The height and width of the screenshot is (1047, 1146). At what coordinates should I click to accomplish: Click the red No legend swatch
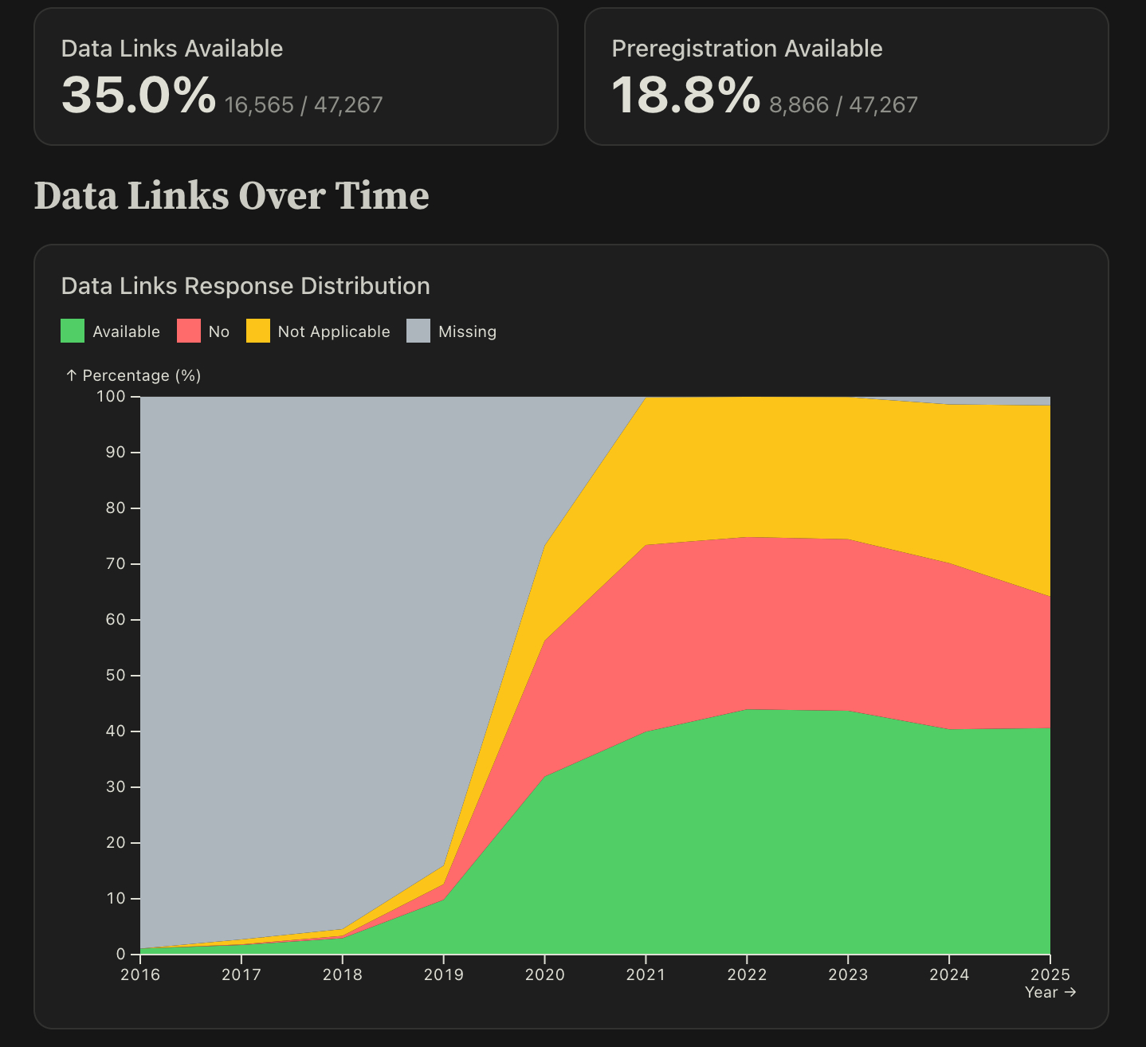(189, 331)
